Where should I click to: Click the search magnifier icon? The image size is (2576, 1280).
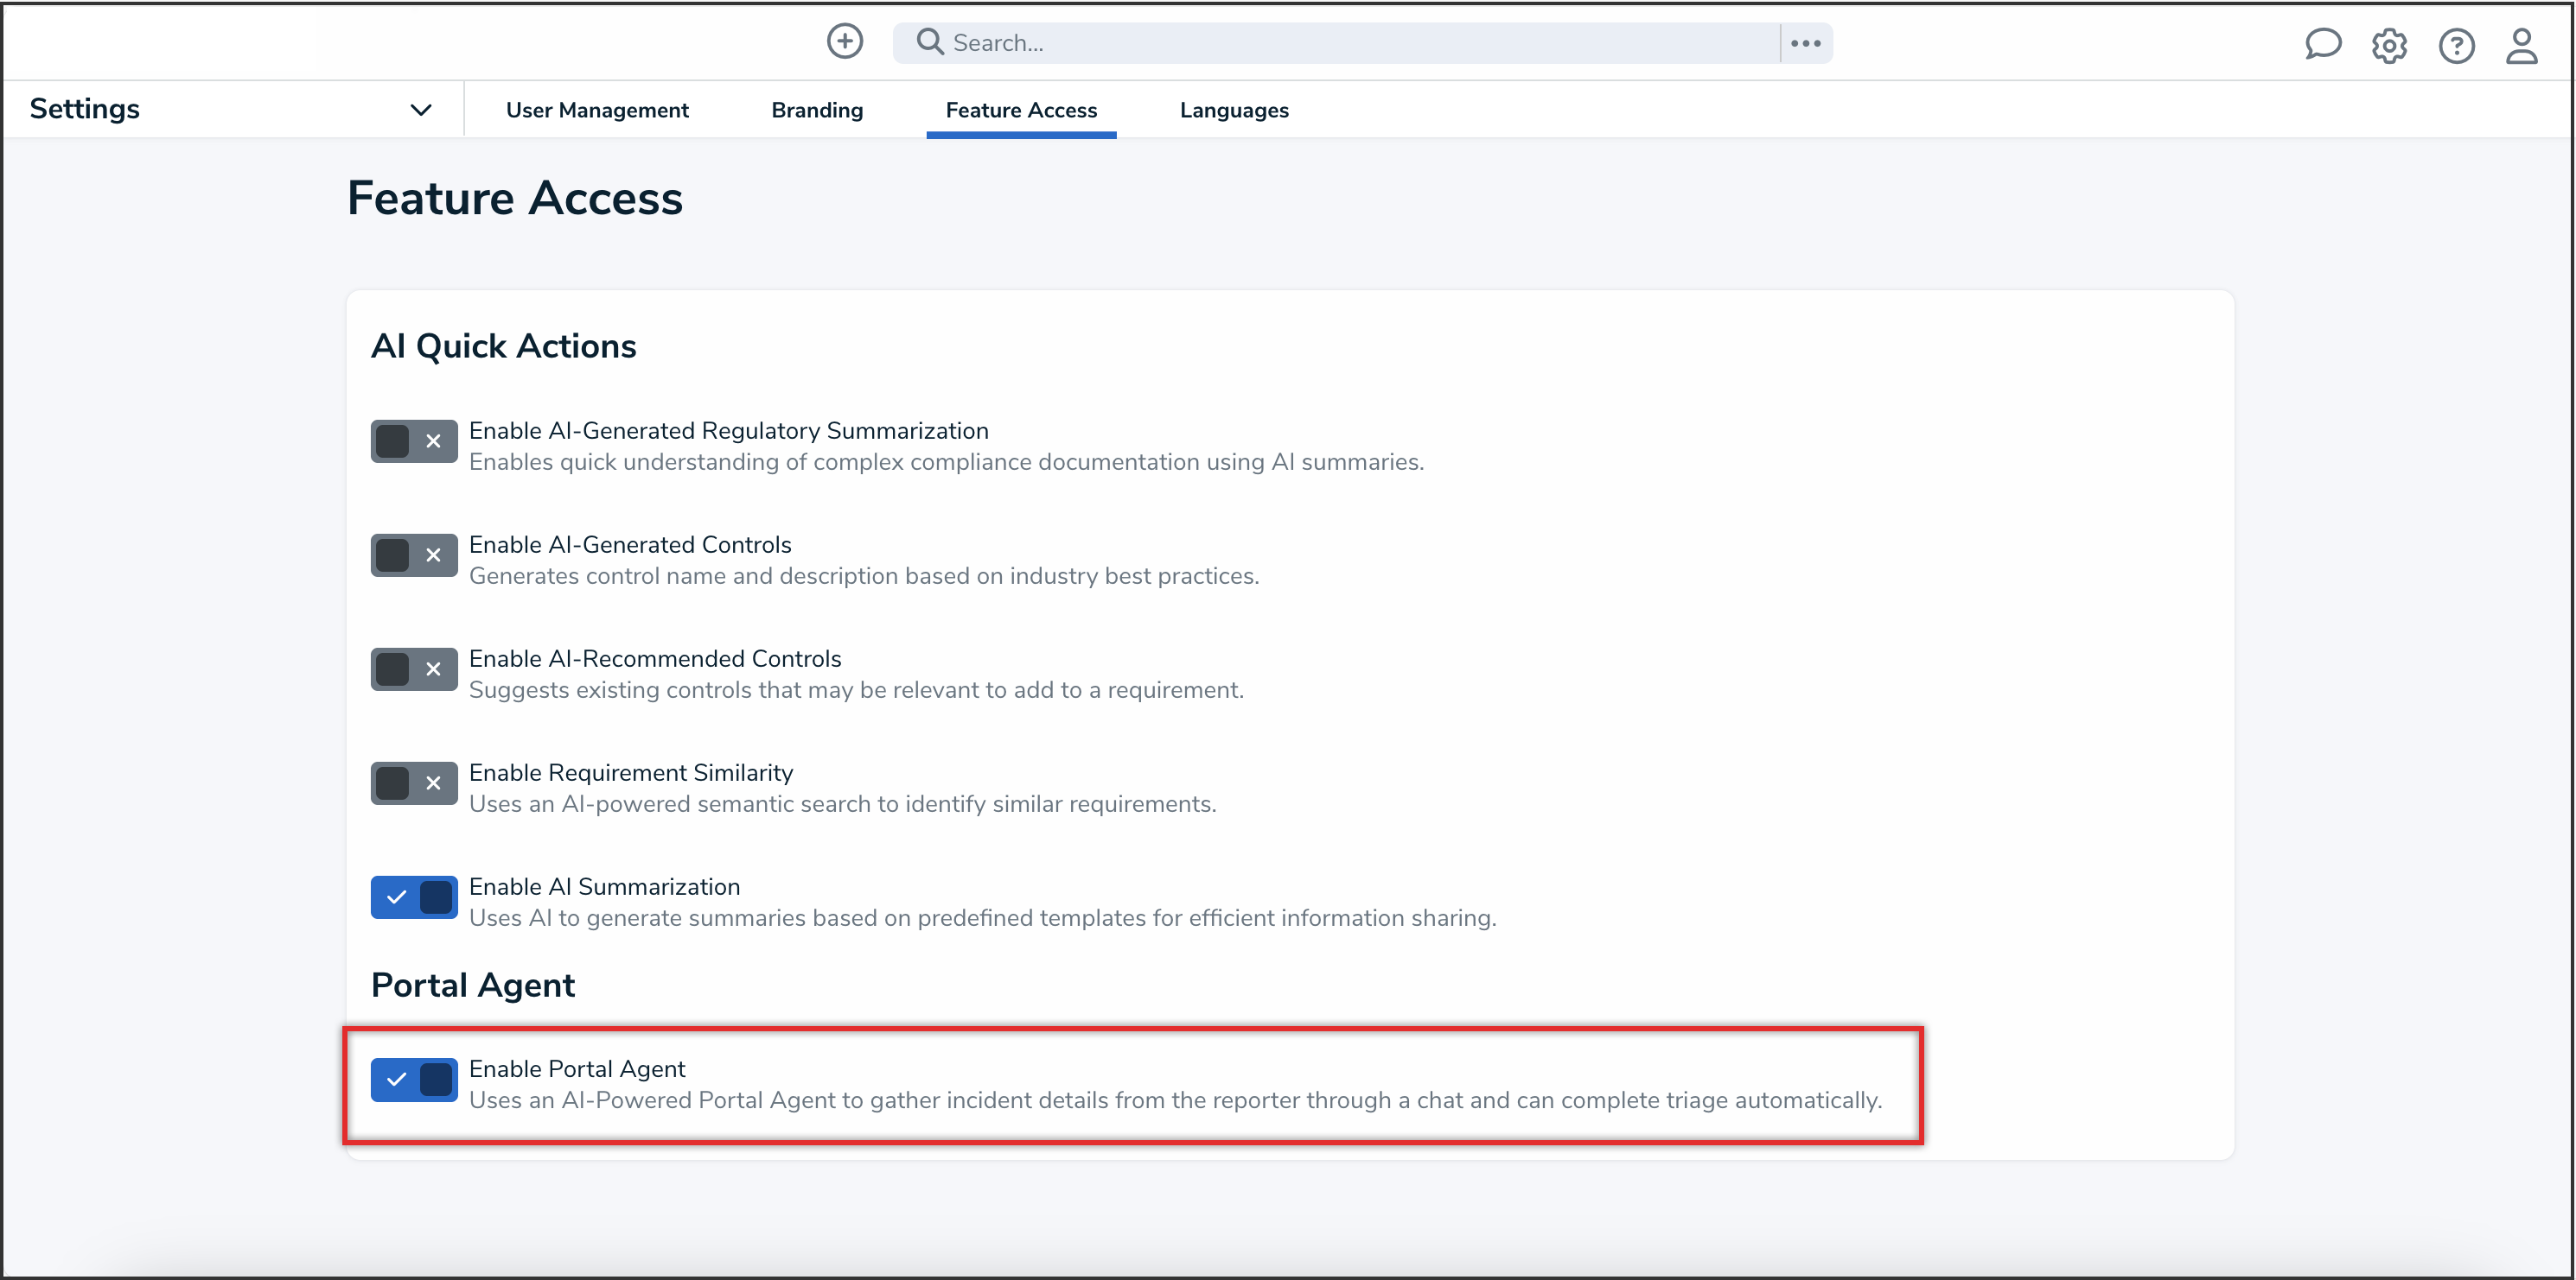tap(929, 42)
